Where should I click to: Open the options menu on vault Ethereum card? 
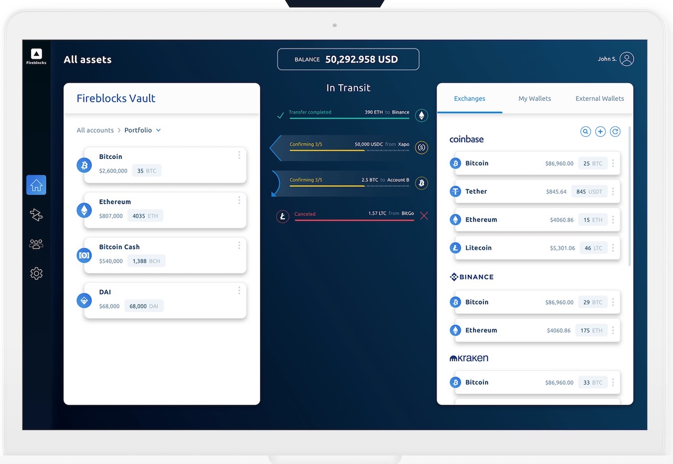coord(239,200)
